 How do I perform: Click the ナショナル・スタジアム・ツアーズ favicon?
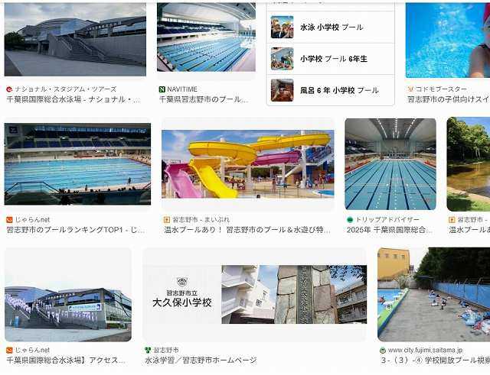click(x=9, y=89)
